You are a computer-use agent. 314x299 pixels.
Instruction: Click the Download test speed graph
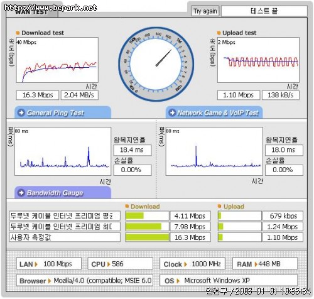(57, 60)
